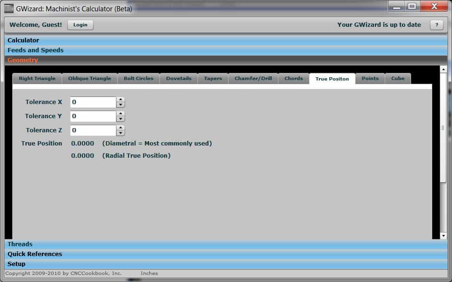Open the help question mark icon
The image size is (452, 282).
437,24
